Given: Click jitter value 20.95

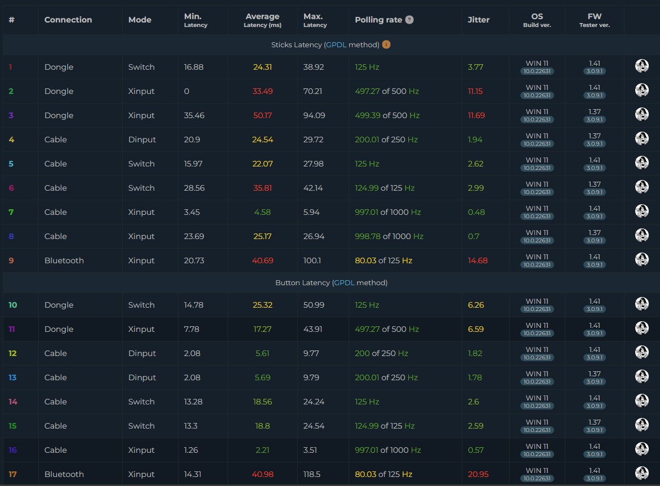Looking at the screenshot, I should (x=478, y=474).
